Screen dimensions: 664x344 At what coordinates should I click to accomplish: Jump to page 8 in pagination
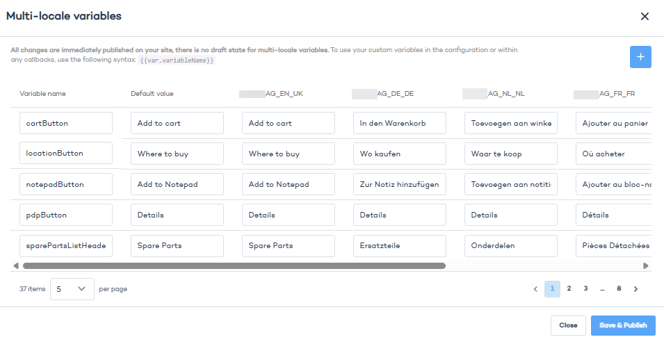pos(619,288)
